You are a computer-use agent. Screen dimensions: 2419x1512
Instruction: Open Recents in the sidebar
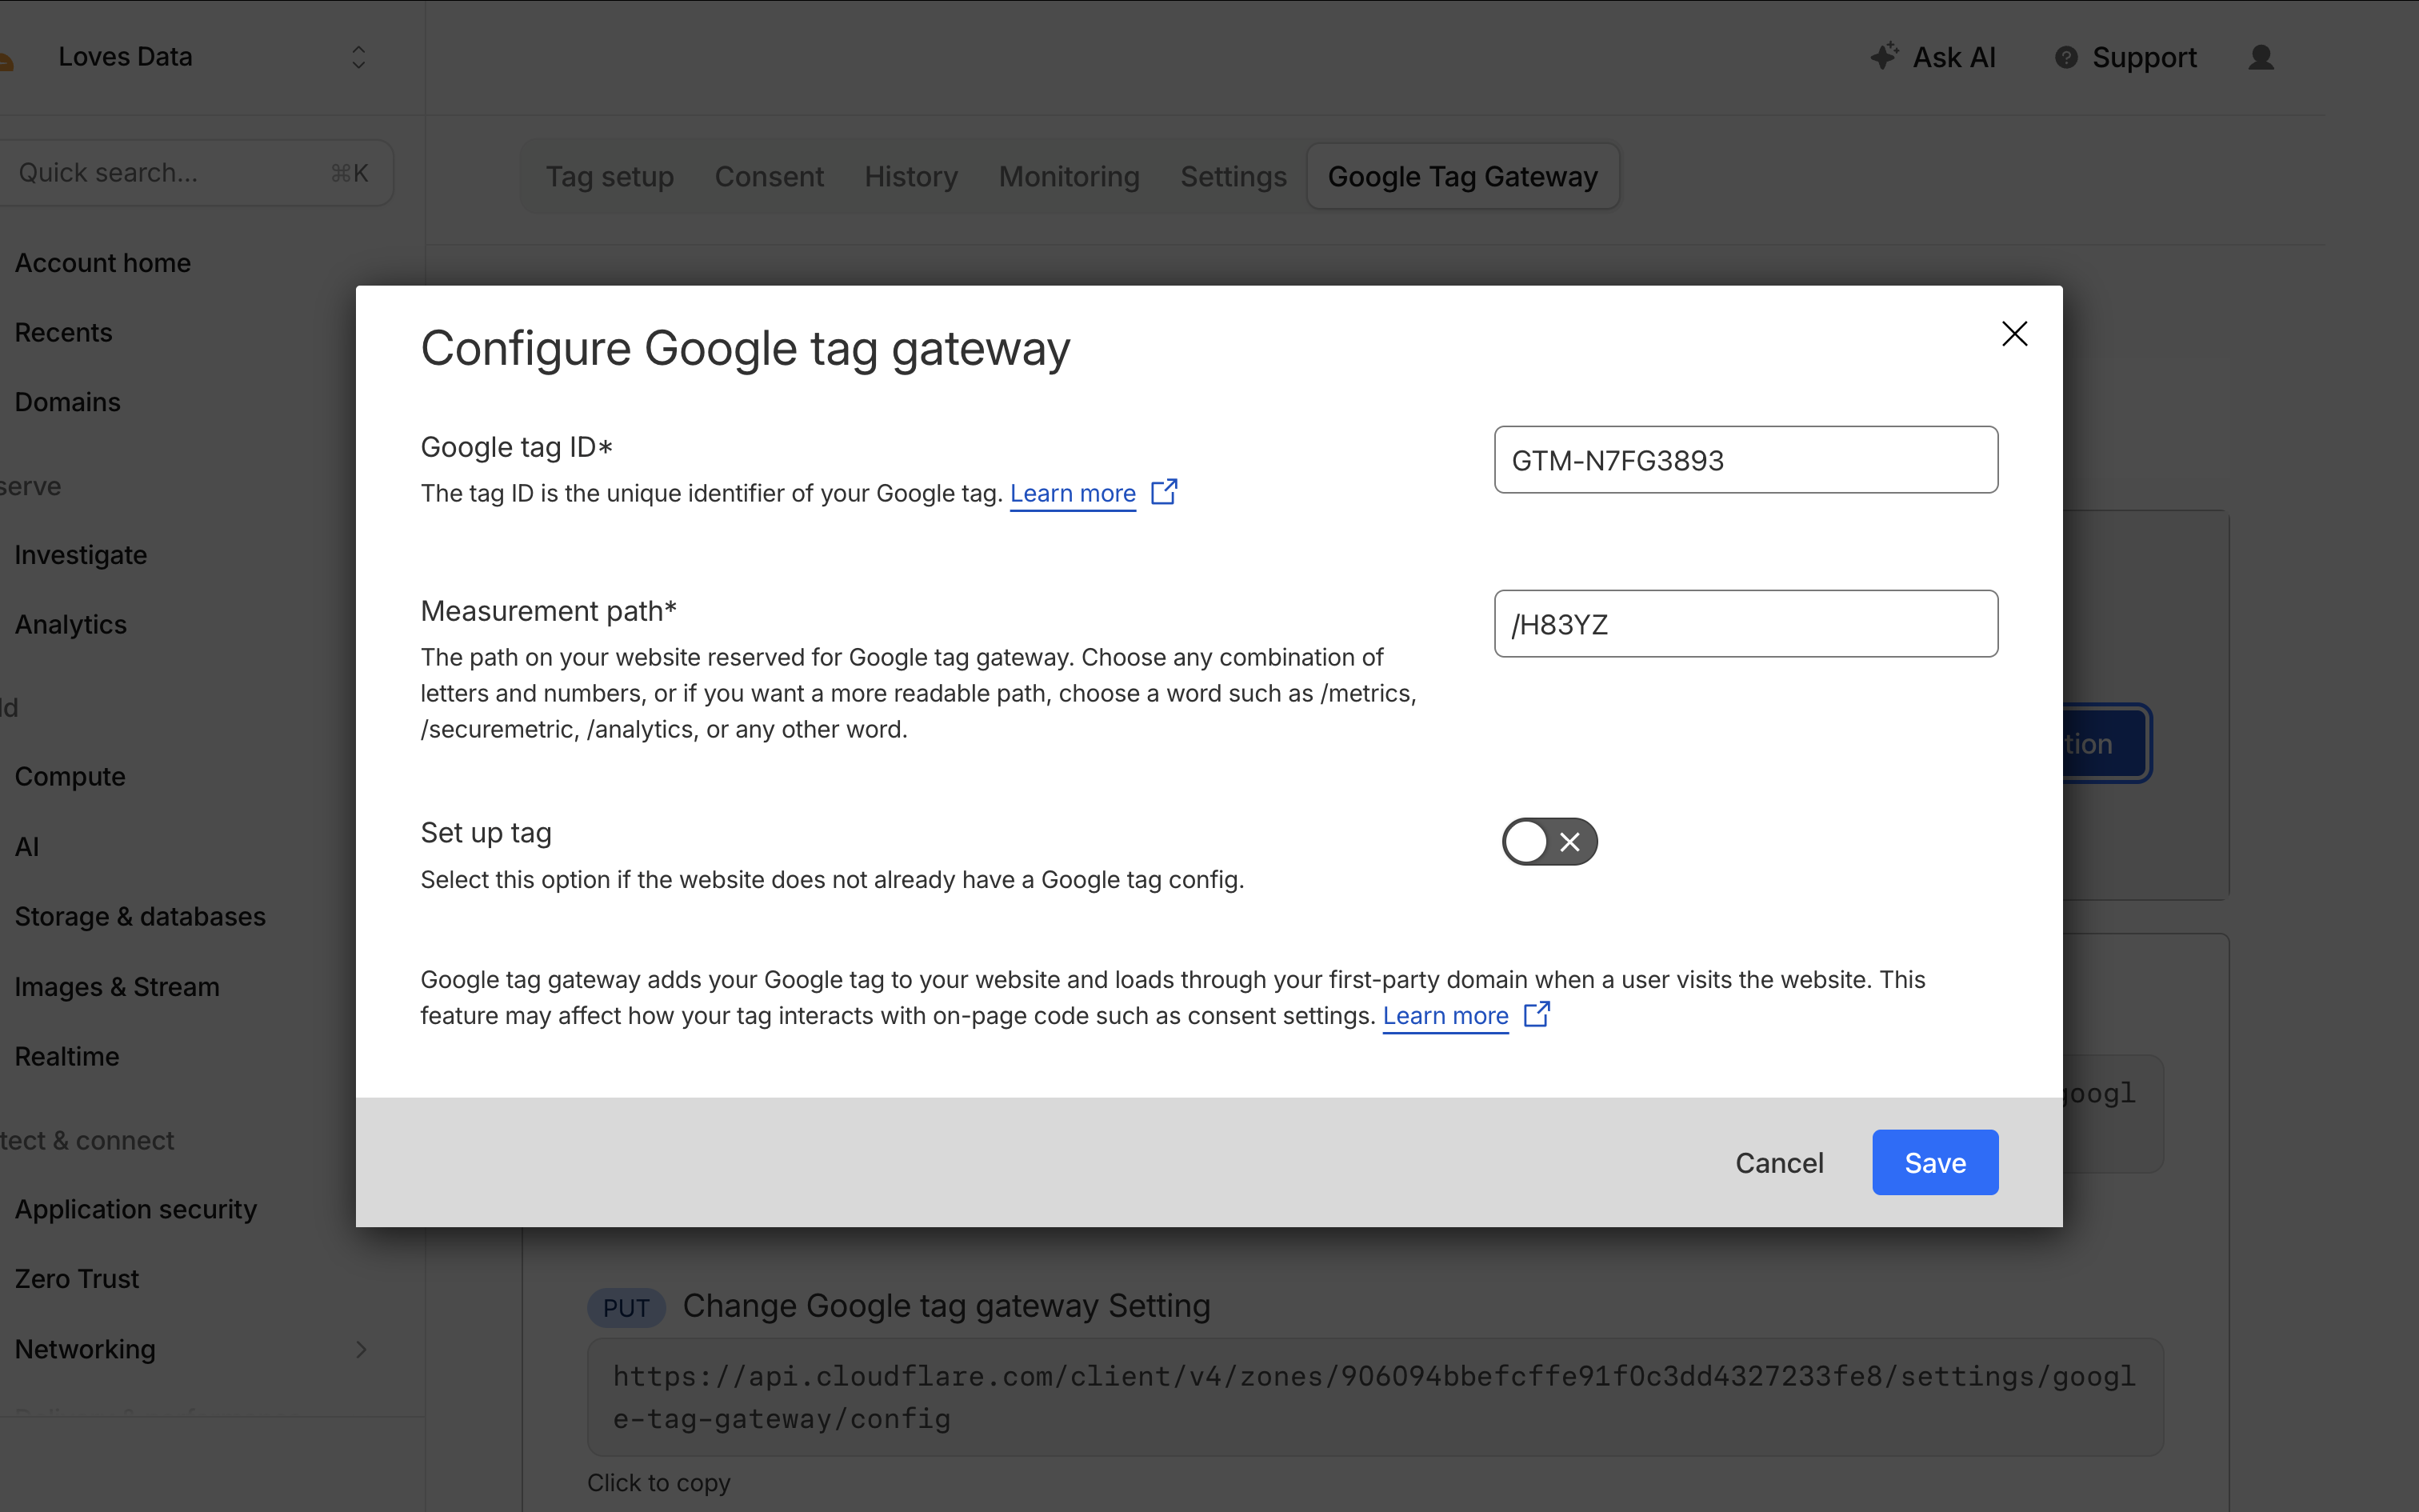tap(63, 332)
